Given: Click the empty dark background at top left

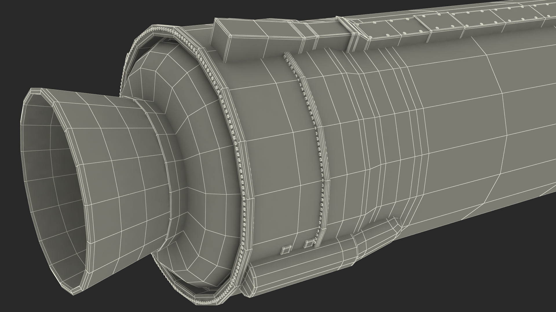Looking at the screenshot, I should [43, 29].
